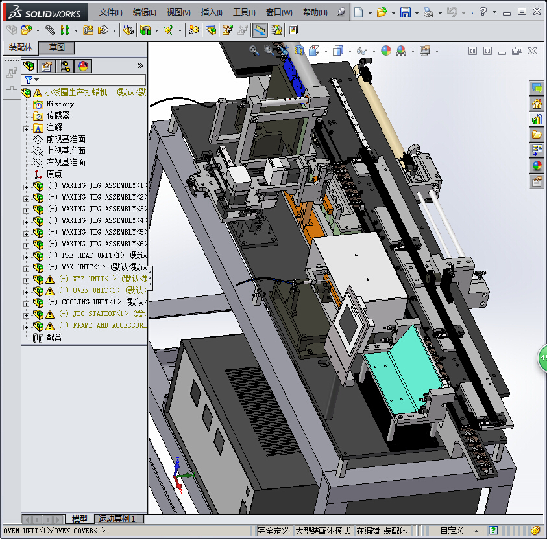
Task: Click Apply Scene icon
Action: point(401,51)
